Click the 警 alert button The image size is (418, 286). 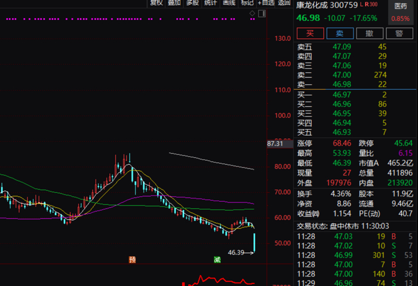399,33
